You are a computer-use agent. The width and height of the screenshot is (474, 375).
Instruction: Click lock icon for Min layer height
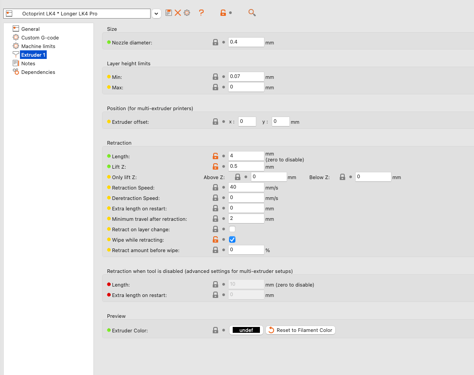click(215, 77)
